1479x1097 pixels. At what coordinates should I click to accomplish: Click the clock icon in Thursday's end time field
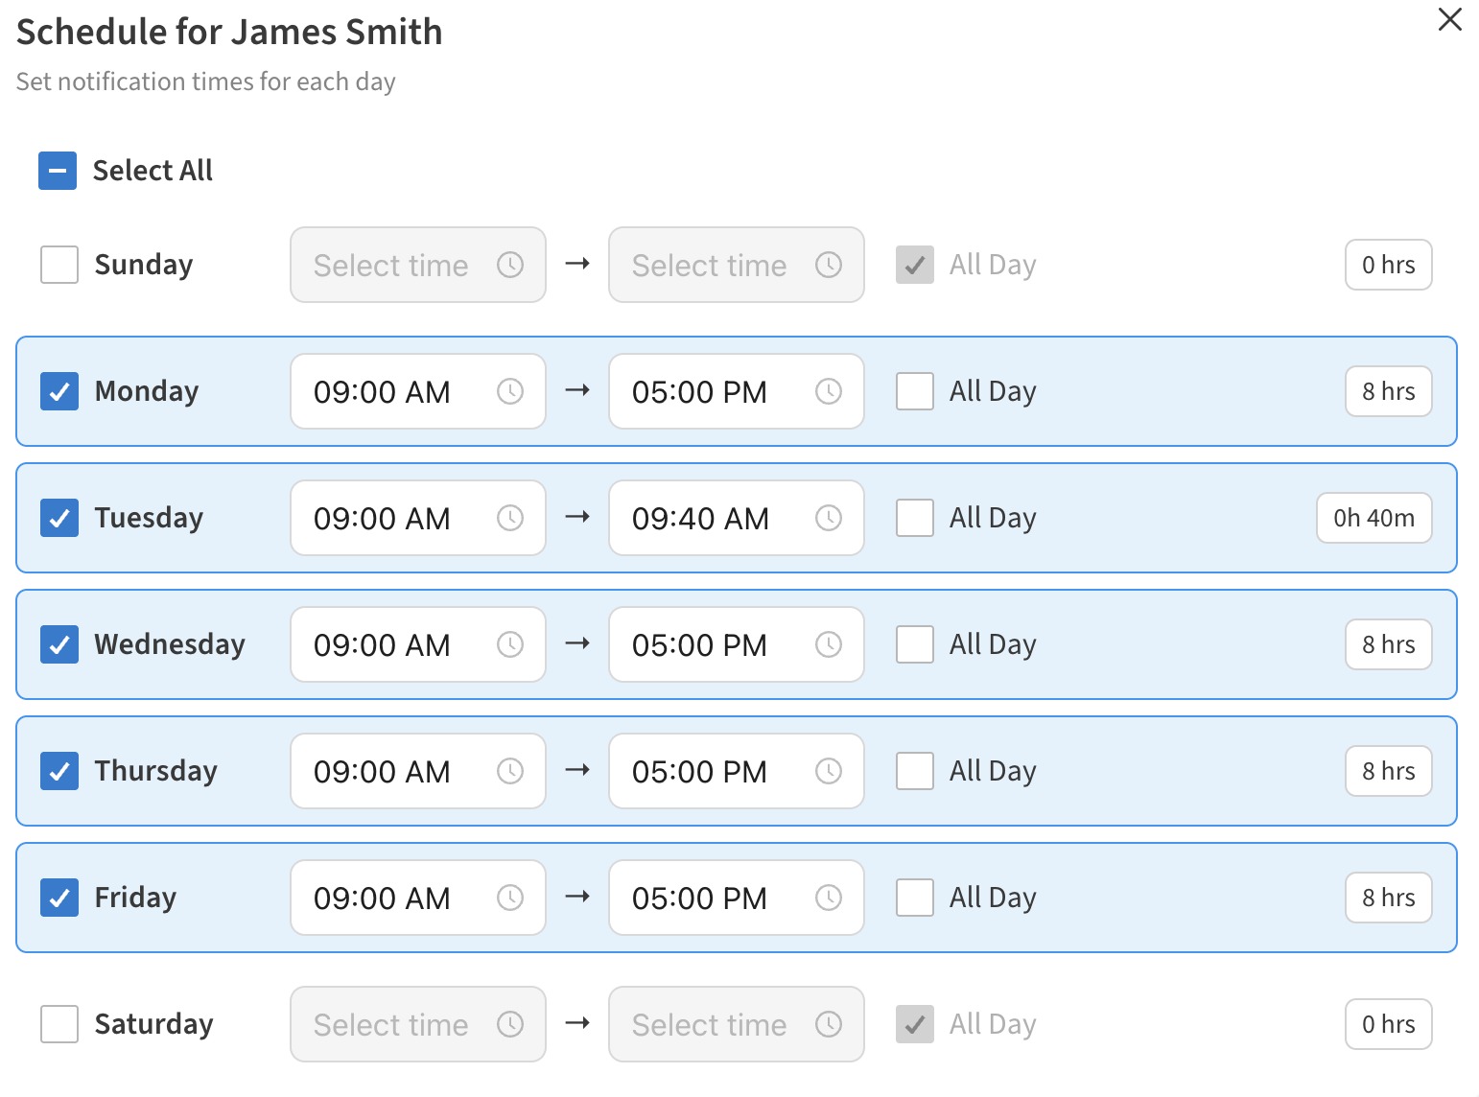[830, 771]
